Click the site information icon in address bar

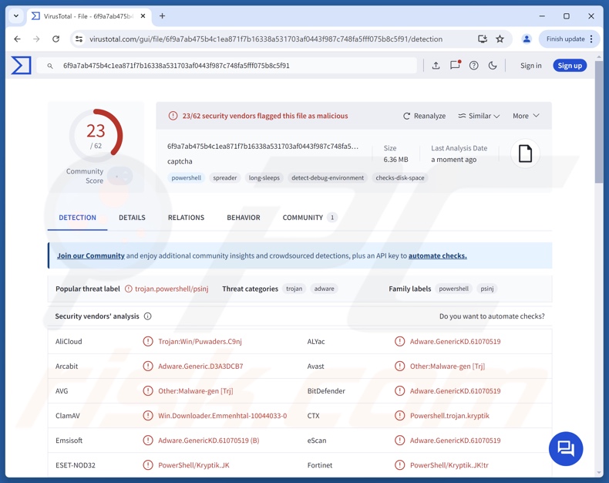click(79, 39)
